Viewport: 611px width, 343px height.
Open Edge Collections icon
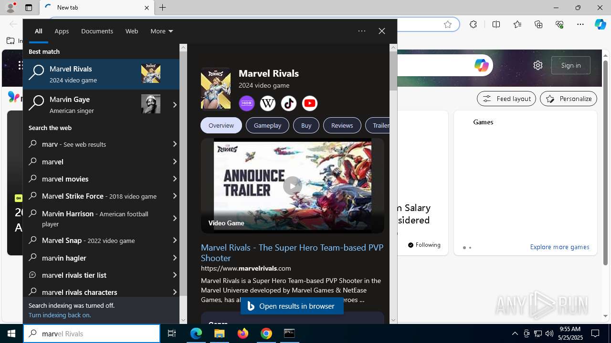click(x=538, y=24)
